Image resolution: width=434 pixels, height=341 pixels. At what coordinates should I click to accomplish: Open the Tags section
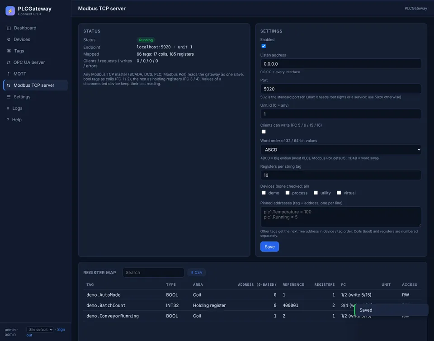[35, 51]
